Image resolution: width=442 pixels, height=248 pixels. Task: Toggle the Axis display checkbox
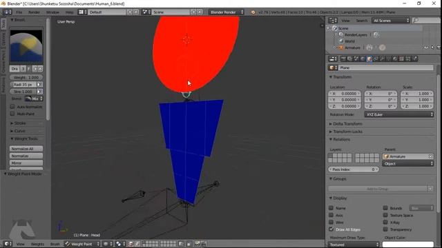(331, 215)
